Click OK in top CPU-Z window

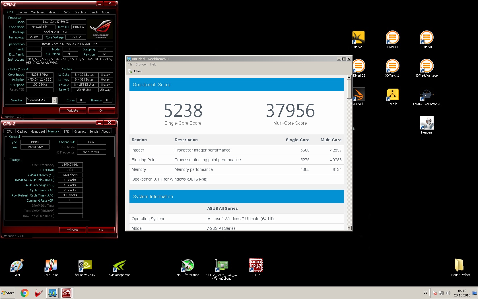coord(101,110)
